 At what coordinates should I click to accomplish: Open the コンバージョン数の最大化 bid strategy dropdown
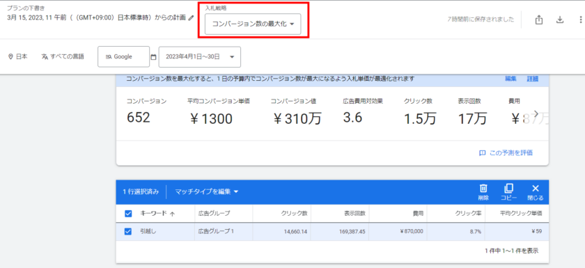tap(253, 24)
